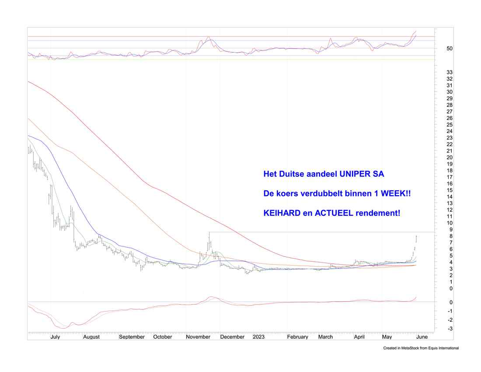
Task: Click price level 20 on the right axis
Action: pyautogui.click(x=450, y=158)
